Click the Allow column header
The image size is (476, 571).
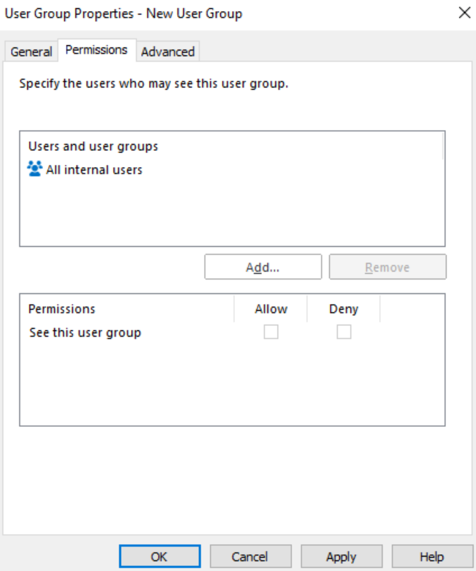(271, 309)
